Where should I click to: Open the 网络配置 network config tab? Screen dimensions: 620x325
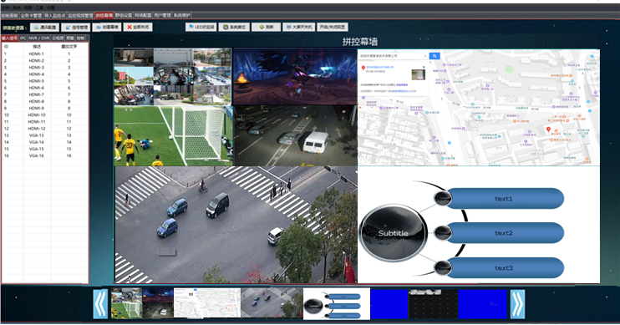(143, 15)
